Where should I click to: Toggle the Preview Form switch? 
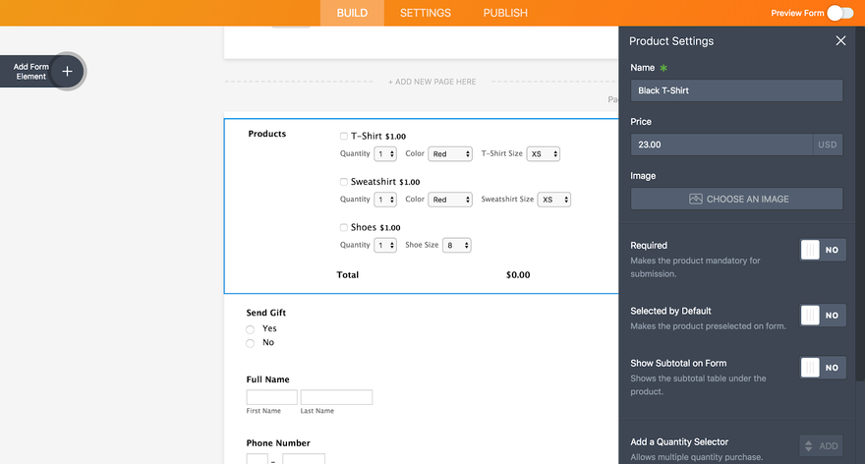pos(840,13)
